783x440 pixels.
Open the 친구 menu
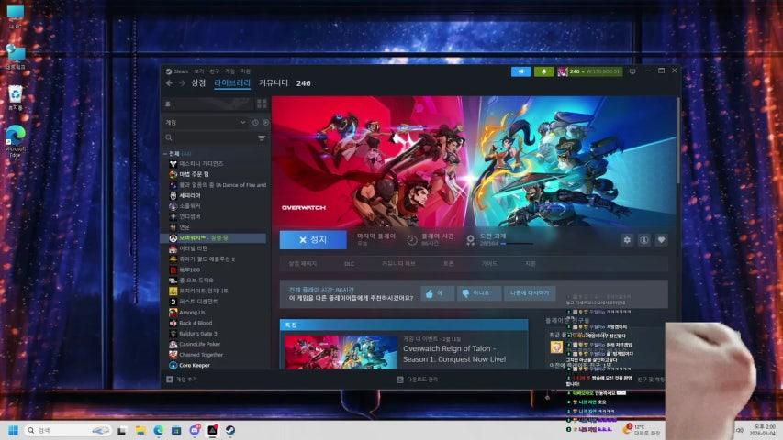(214, 71)
